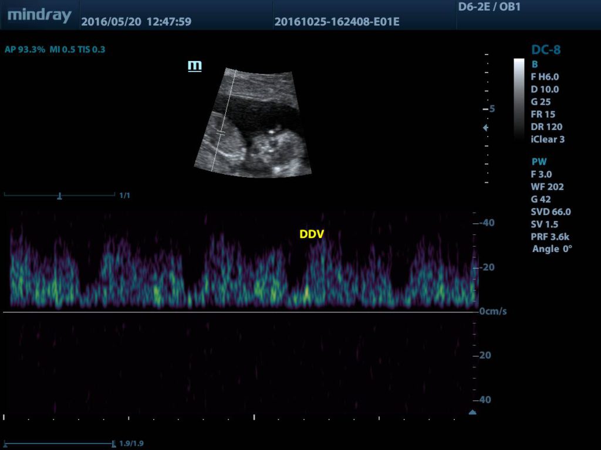Click the 0cm/s baseline label
The height and width of the screenshot is (450, 601).
[492, 312]
